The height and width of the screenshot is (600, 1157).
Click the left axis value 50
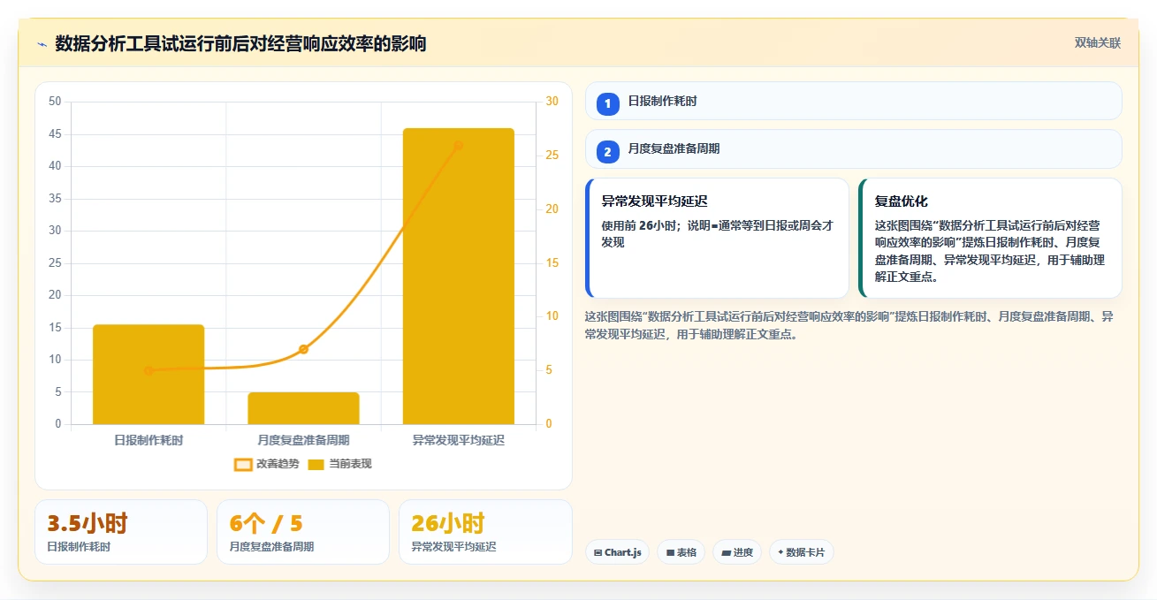tap(55, 102)
